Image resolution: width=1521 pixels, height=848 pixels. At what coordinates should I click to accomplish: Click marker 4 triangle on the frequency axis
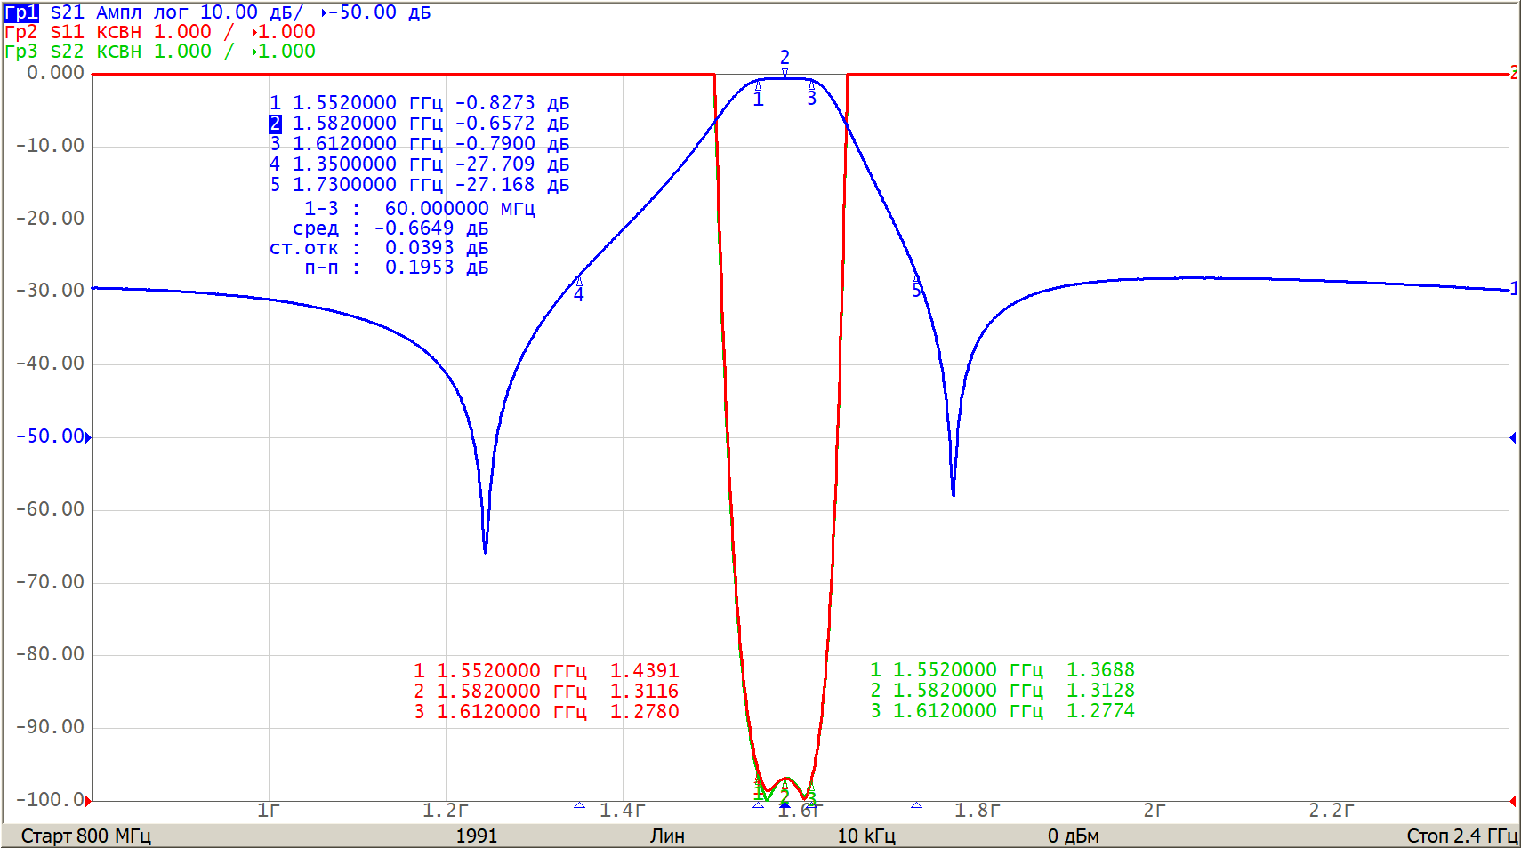click(x=579, y=805)
